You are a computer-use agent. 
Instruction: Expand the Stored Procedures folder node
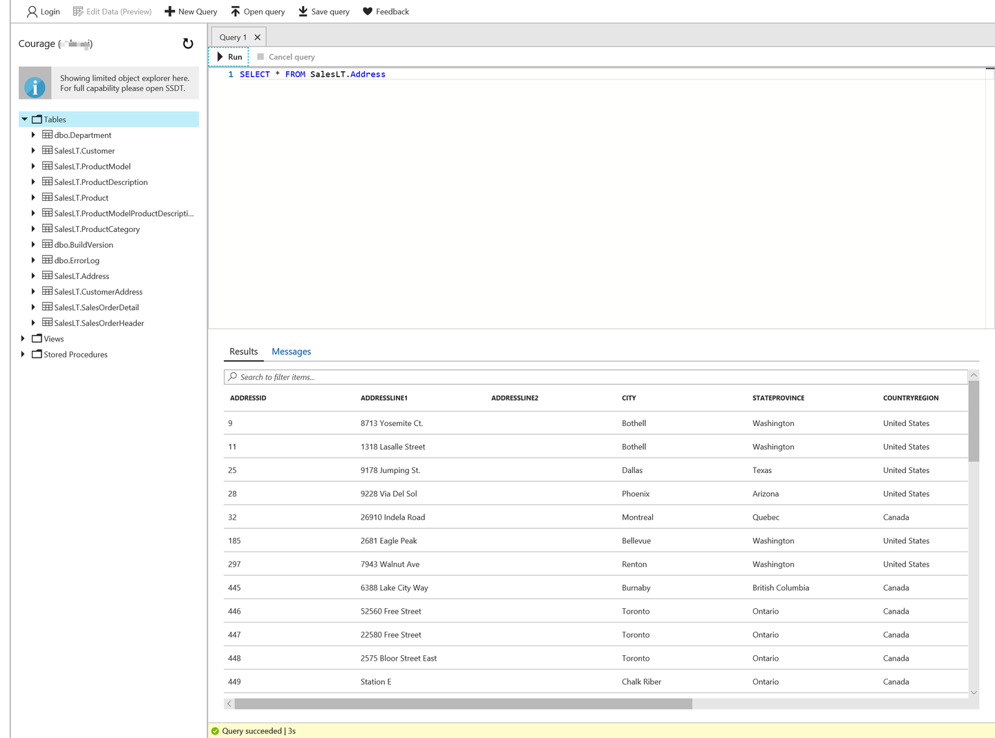[x=23, y=354]
